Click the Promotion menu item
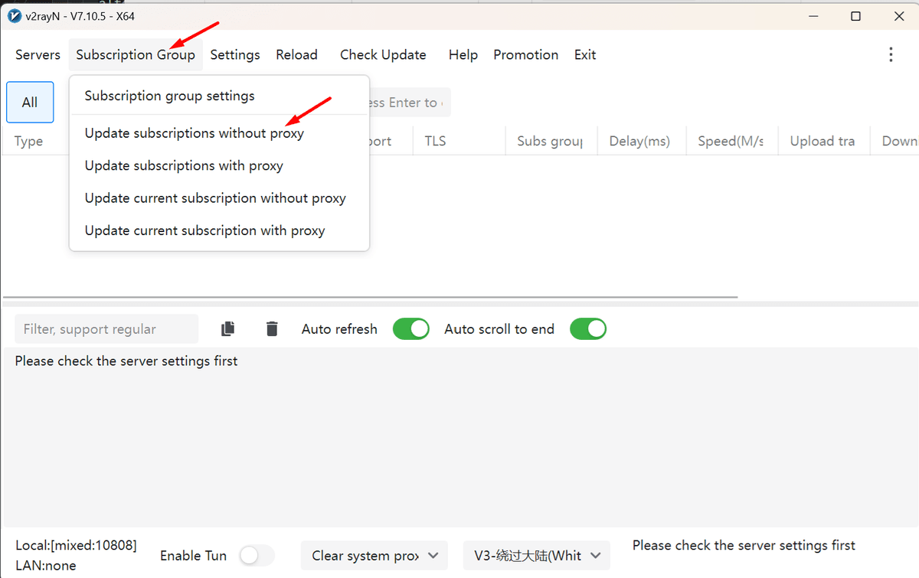The width and height of the screenshot is (919, 578). [x=525, y=54]
